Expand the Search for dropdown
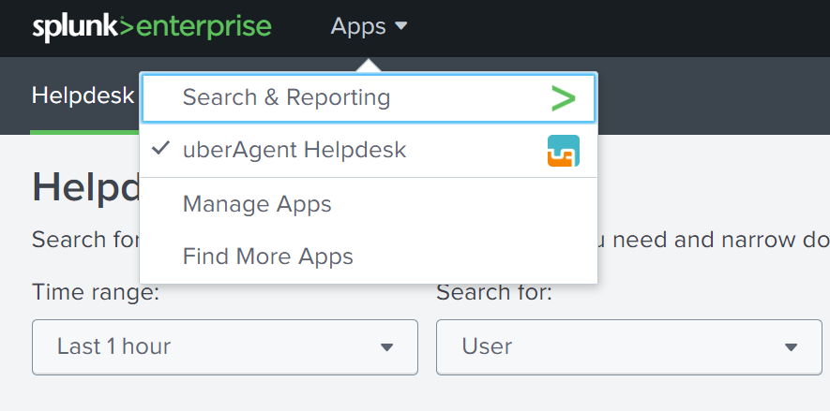Screen dimensions: 830x411 [628, 346]
